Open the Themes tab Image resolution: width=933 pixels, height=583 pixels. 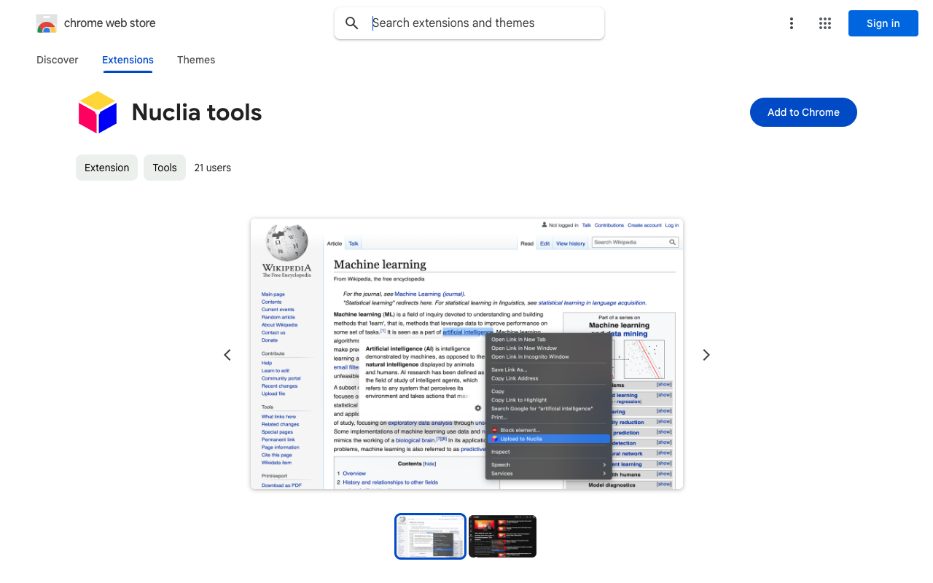click(196, 60)
